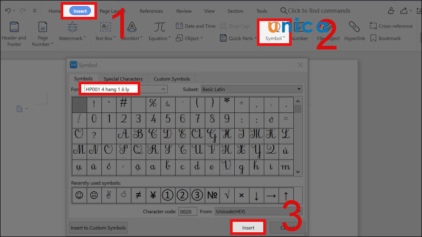Viewport: 422px width, 237px height.
Task: Click the Drop Cap option
Action: (234, 26)
